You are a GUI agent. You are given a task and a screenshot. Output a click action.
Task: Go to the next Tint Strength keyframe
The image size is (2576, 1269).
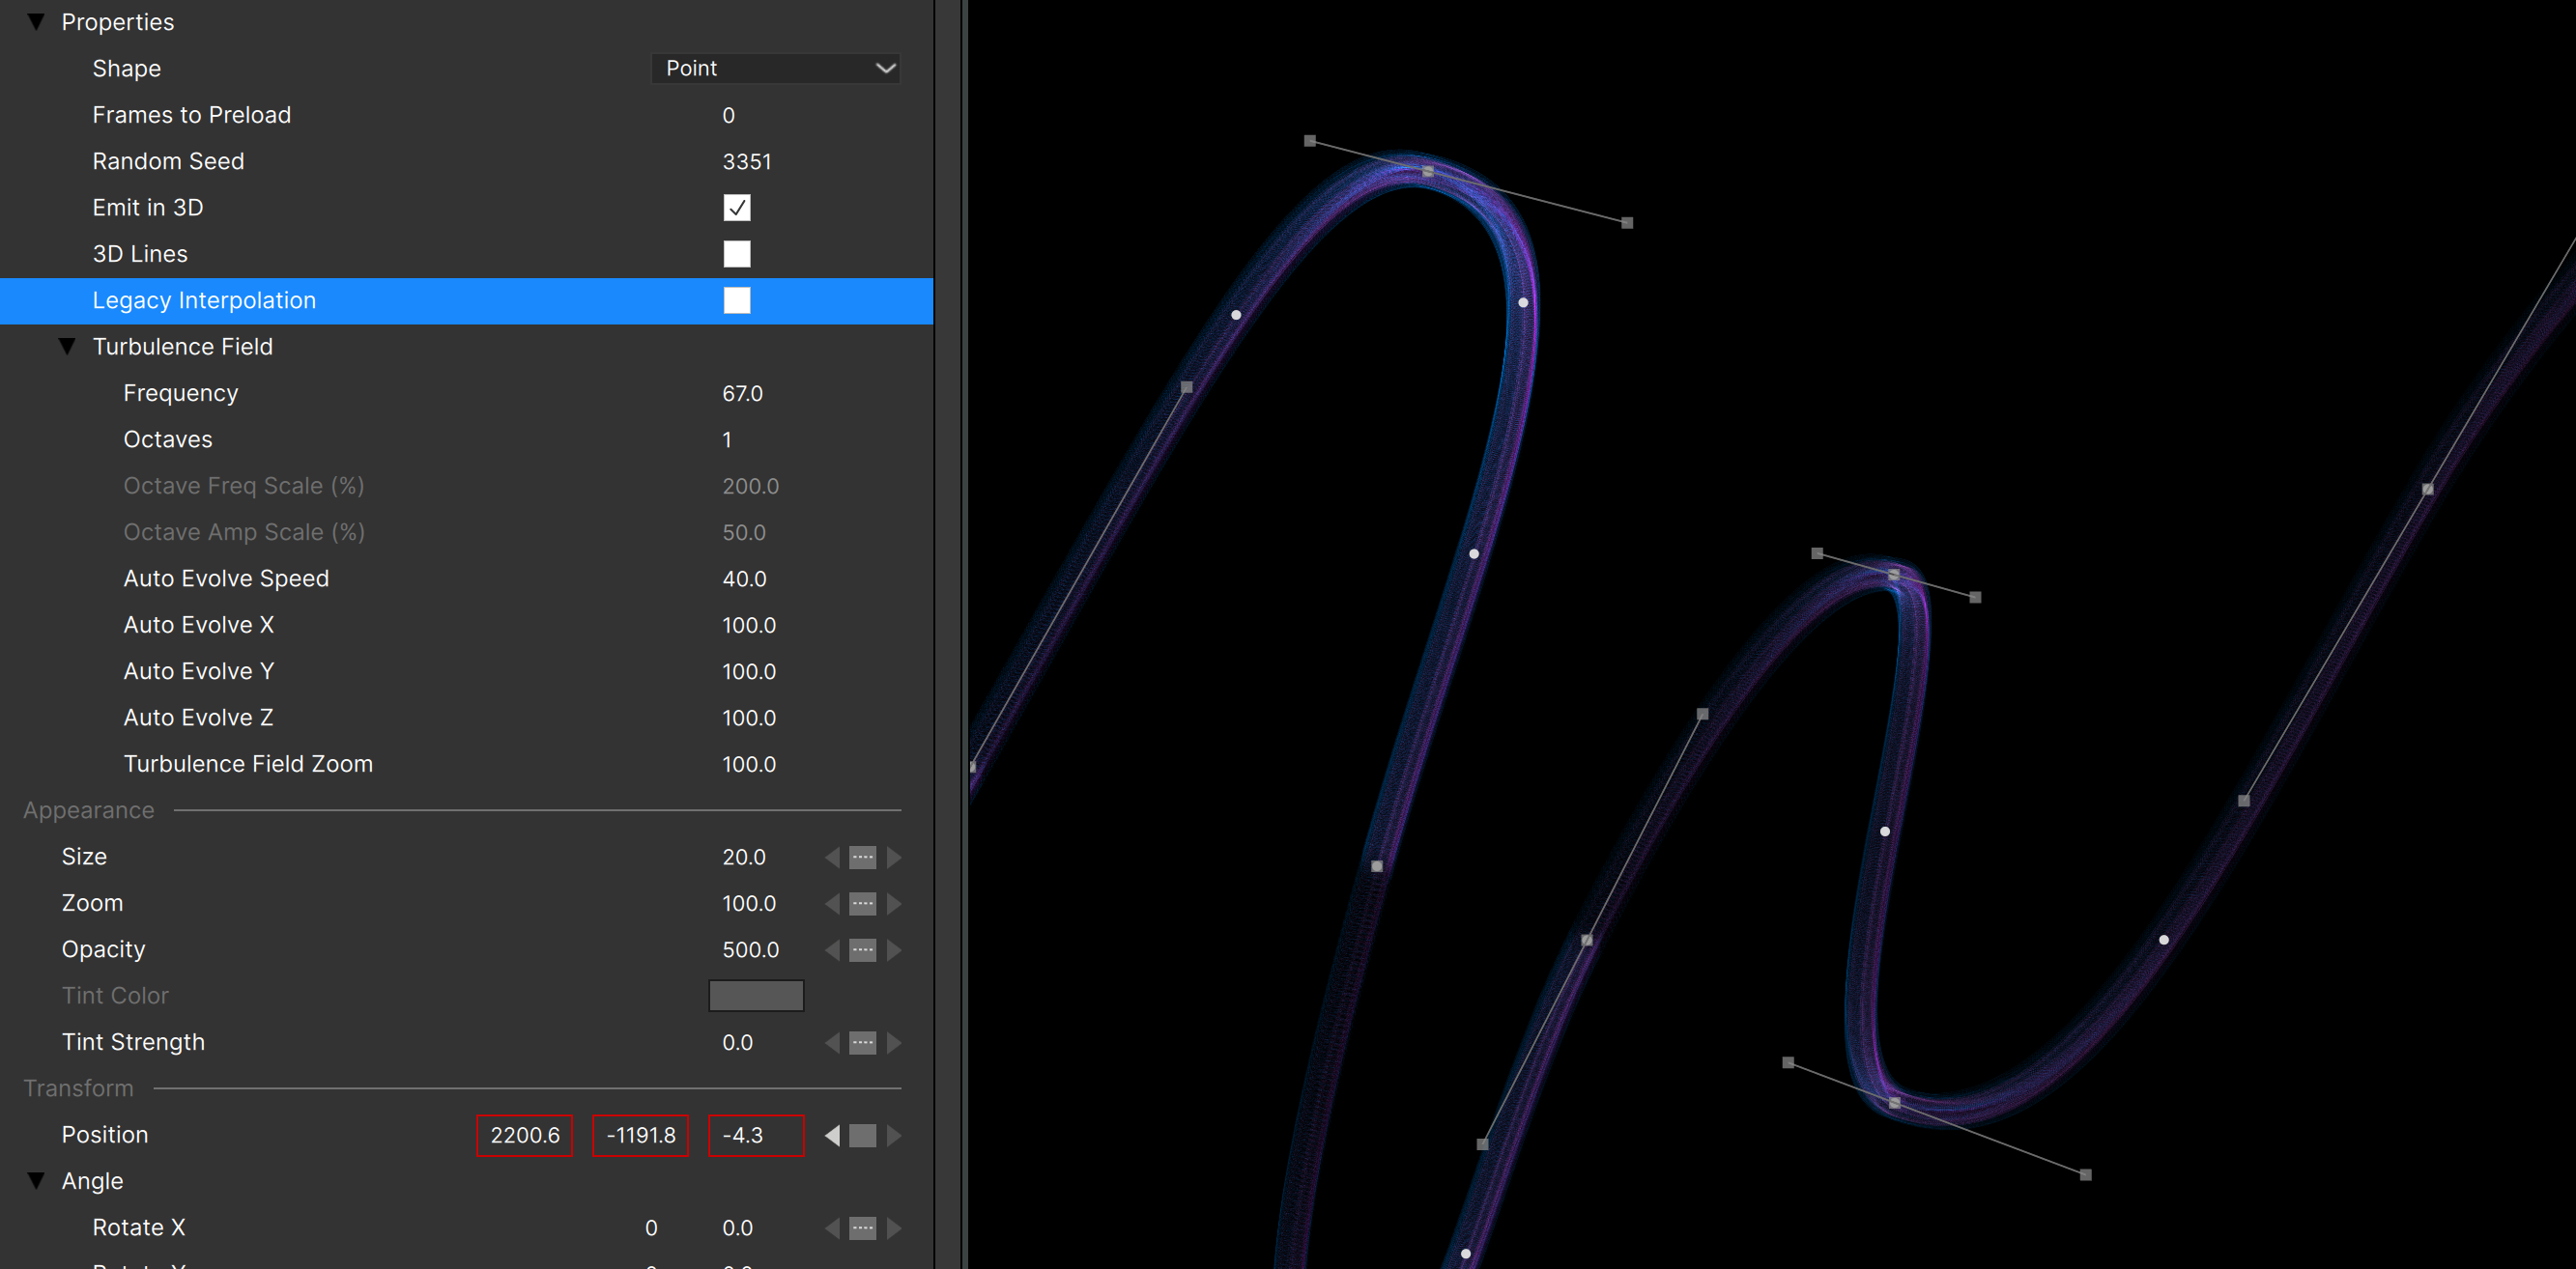coord(894,1042)
